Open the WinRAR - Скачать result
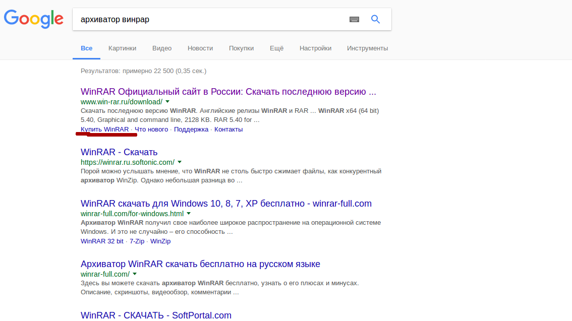This screenshot has width=572, height=321. 119,152
